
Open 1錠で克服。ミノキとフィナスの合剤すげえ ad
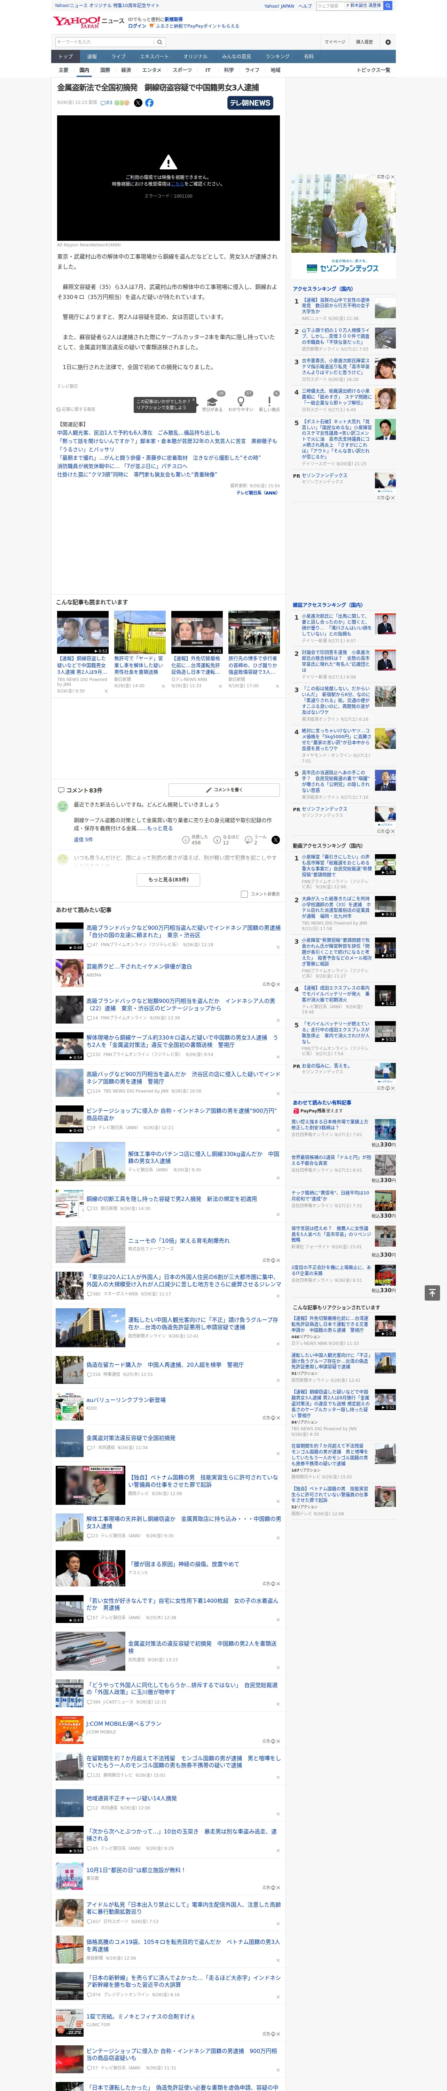pos(140,2016)
